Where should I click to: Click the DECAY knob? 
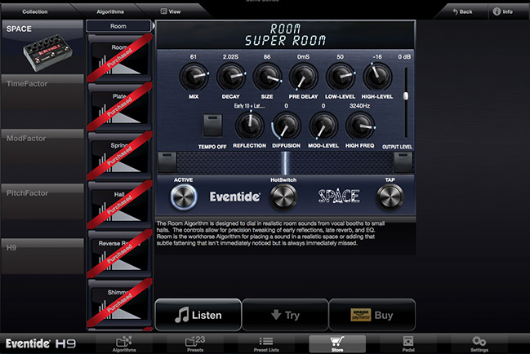point(231,77)
